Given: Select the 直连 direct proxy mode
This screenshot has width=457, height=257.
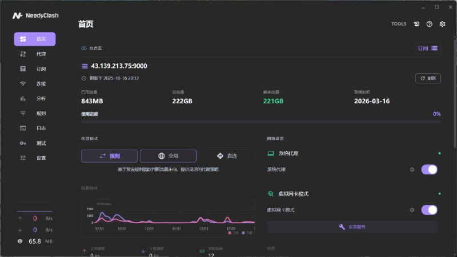Looking at the screenshot, I should click(x=227, y=156).
